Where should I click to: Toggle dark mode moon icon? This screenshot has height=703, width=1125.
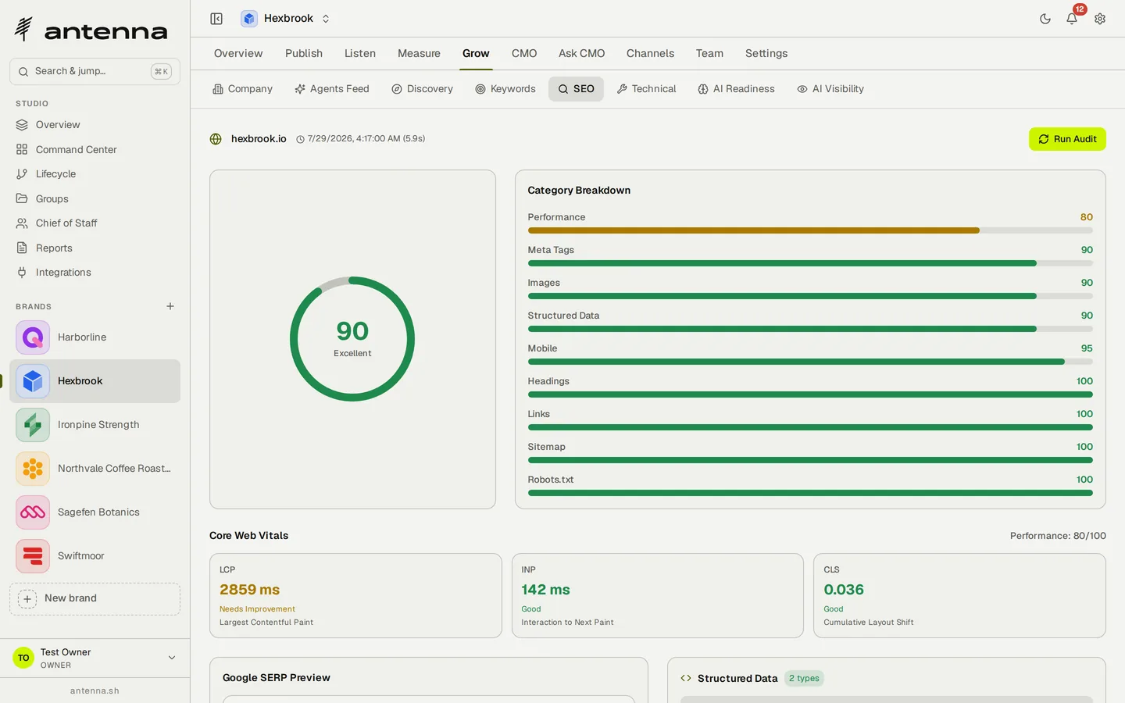click(1045, 19)
